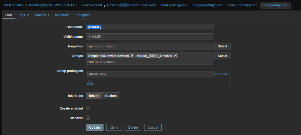Open the Tags tab

(x=23, y=15)
